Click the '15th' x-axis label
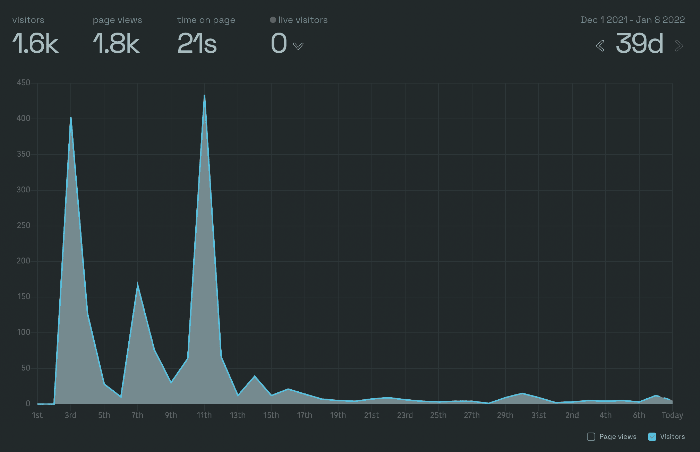Viewport: 700px width, 452px height. coord(271,415)
